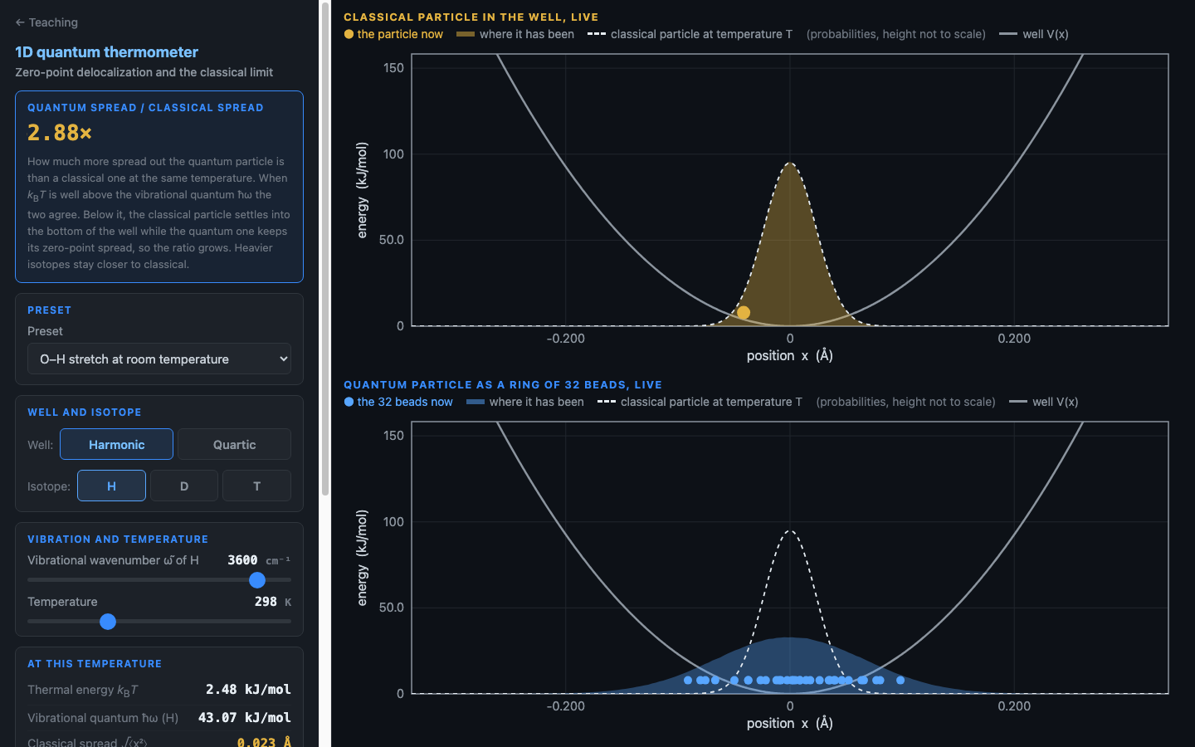Click the "298" temperature value
The width and height of the screenshot is (1195, 747).
[266, 602]
